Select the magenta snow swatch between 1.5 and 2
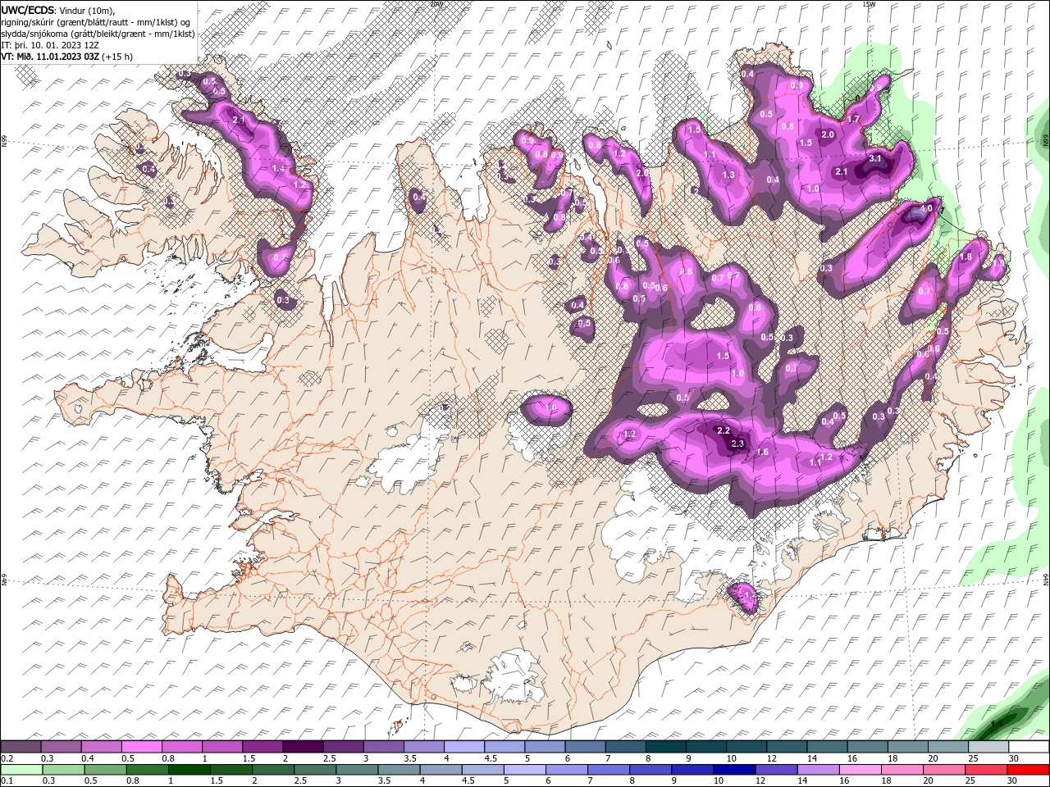The image size is (1050, 787). point(263,747)
